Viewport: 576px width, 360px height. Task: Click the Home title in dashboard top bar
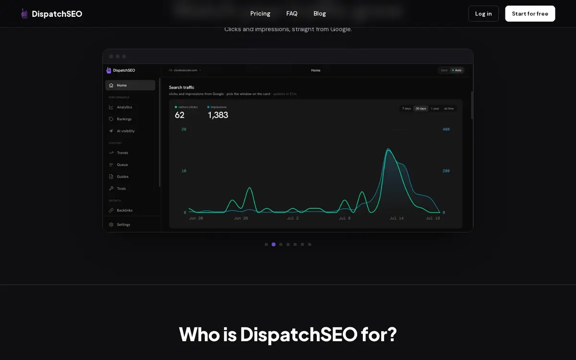point(316,70)
